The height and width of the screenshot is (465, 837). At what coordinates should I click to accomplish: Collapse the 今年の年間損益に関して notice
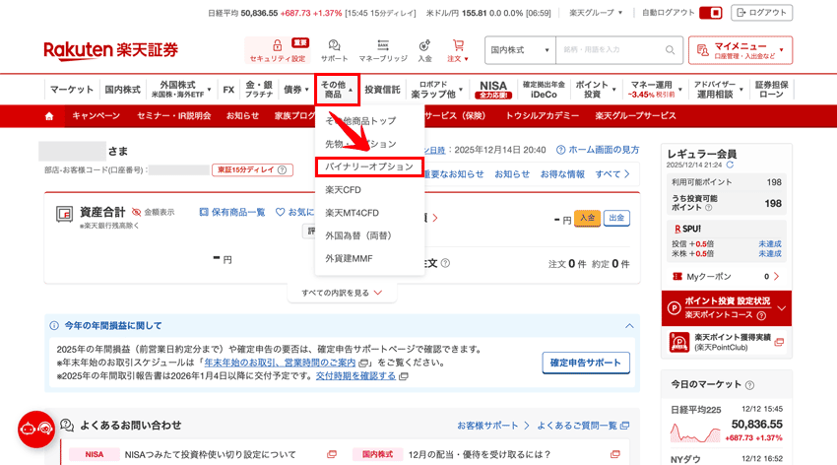pyautogui.click(x=629, y=326)
